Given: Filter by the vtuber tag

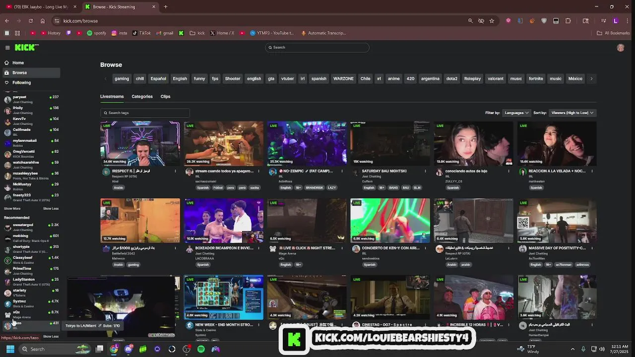Looking at the screenshot, I should [287, 78].
